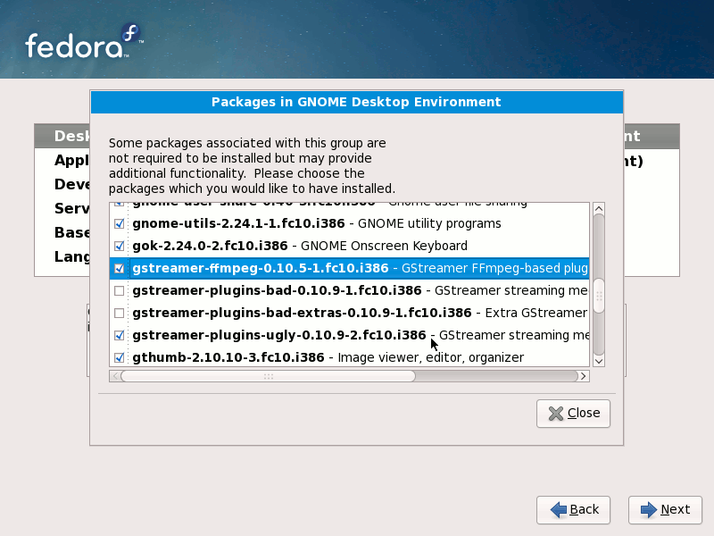
Task: Click the horizontal scroll right arrow
Action: 584,376
